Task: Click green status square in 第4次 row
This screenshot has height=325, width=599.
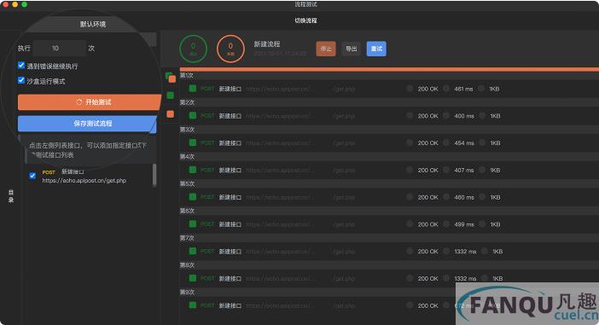Action: click(x=193, y=170)
